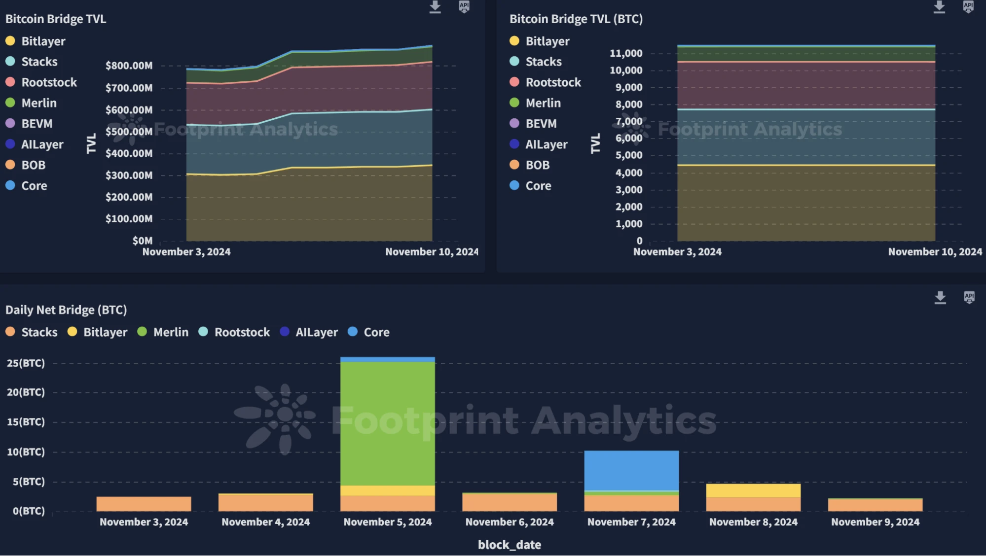986x556 pixels.
Task: Toggle BOB legend in Bitcoin Bridge TVL
Action: tap(26, 165)
